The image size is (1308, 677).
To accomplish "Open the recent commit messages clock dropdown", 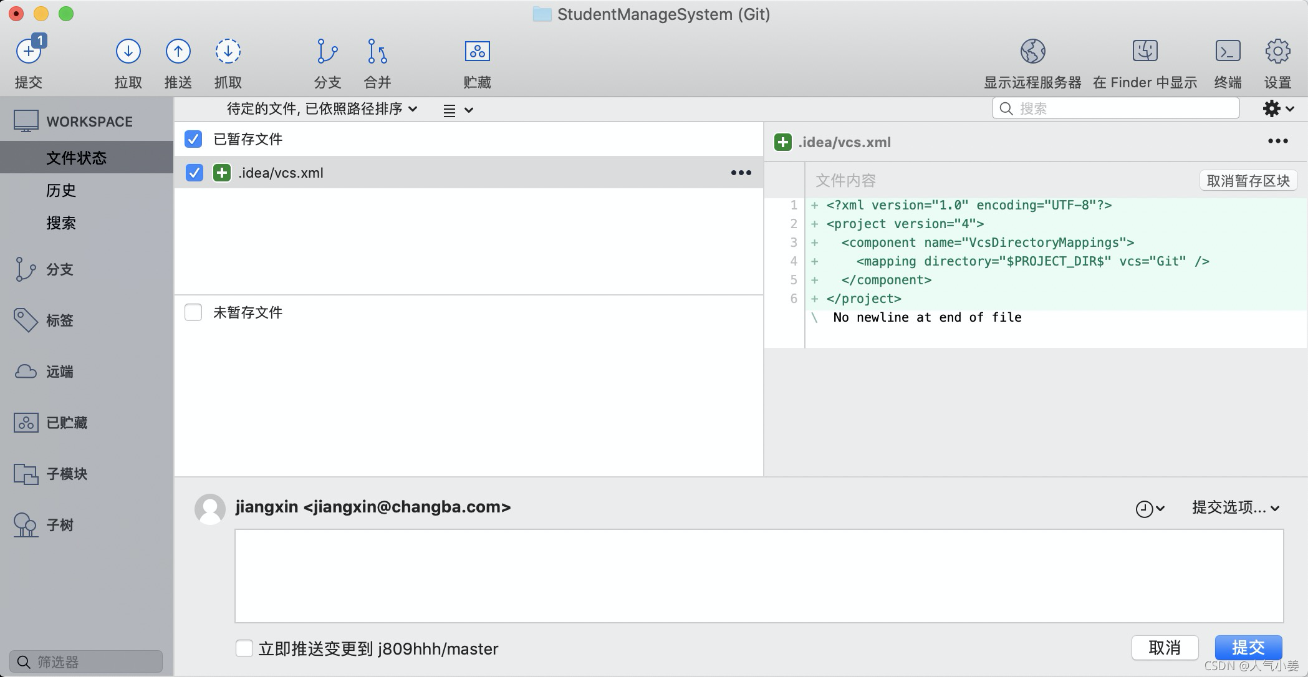I will pos(1150,509).
